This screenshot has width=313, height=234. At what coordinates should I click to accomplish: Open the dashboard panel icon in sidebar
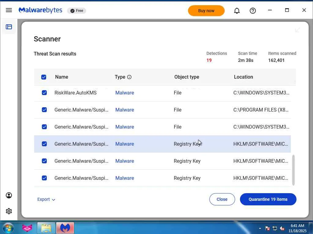click(9, 27)
